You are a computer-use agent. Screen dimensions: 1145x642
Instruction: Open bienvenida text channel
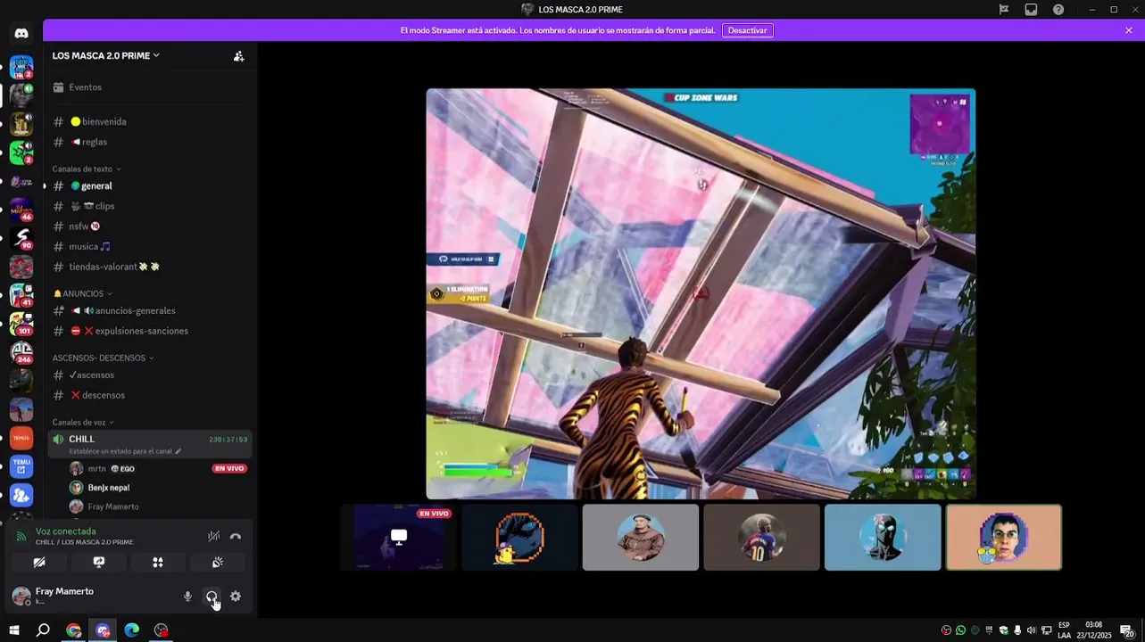click(149, 121)
